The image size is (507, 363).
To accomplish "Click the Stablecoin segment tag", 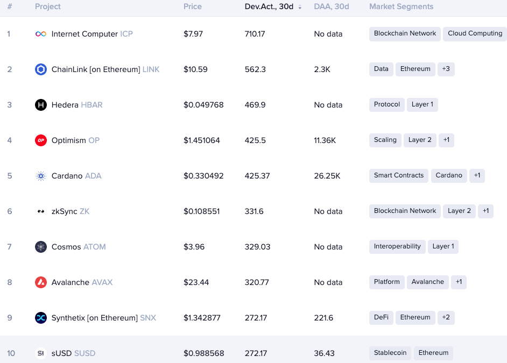I will 390,353.
